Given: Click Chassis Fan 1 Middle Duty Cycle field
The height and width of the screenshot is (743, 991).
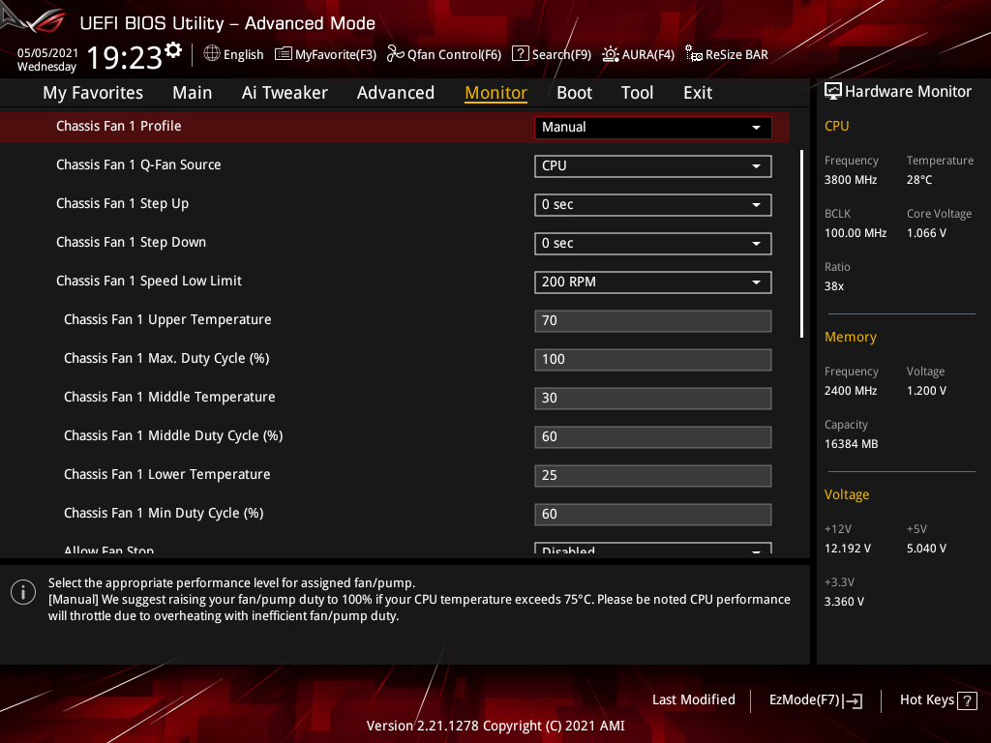Looking at the screenshot, I should [653, 436].
